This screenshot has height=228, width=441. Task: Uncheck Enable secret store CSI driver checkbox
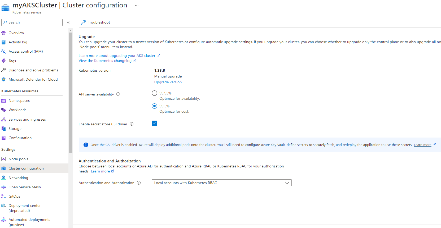click(x=154, y=123)
